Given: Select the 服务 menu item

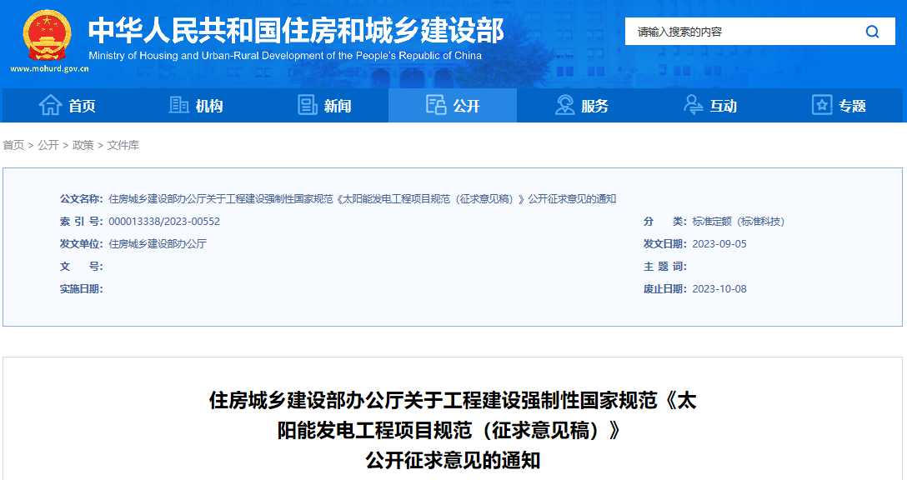Looking at the screenshot, I should [594, 106].
